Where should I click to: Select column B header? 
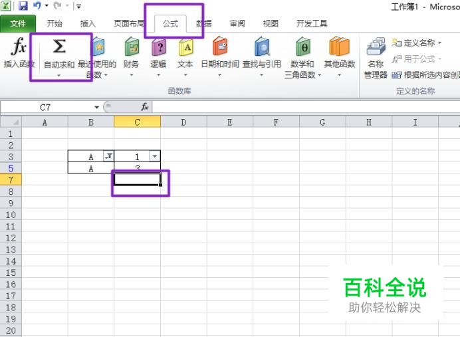[x=91, y=122]
